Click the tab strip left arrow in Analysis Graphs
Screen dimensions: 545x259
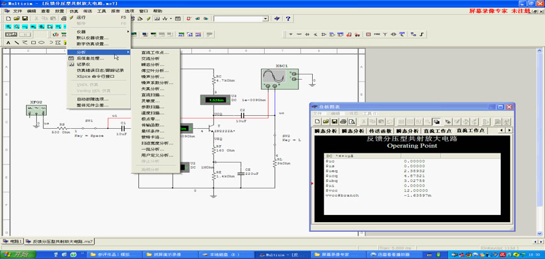click(x=501, y=130)
